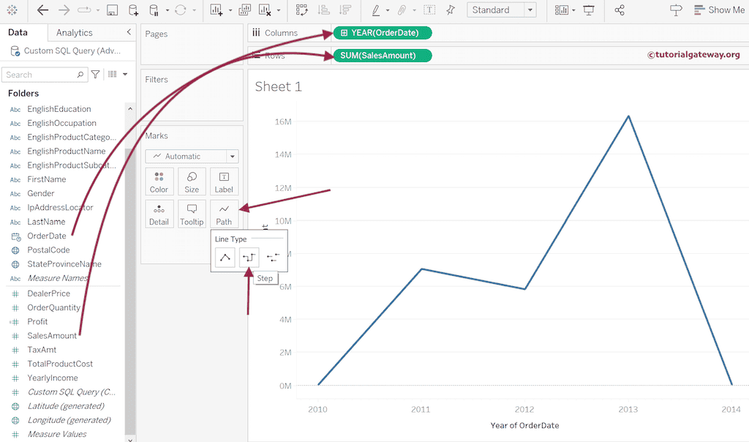Open dropdown arrow beside new worksheet icon

[x=230, y=10]
